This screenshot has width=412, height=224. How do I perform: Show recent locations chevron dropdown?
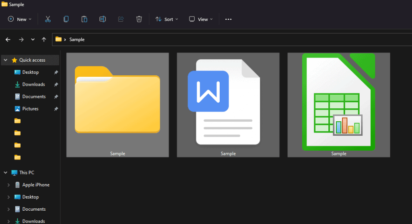tap(33, 39)
